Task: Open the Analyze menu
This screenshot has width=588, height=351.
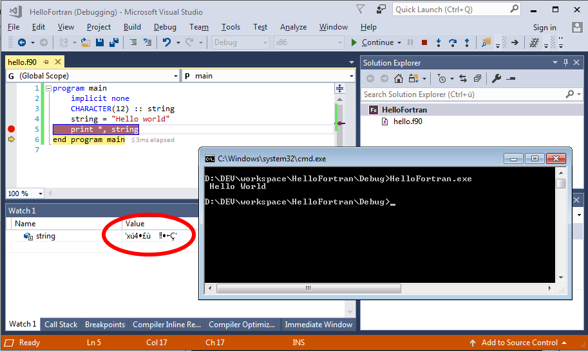Action: coord(293,27)
